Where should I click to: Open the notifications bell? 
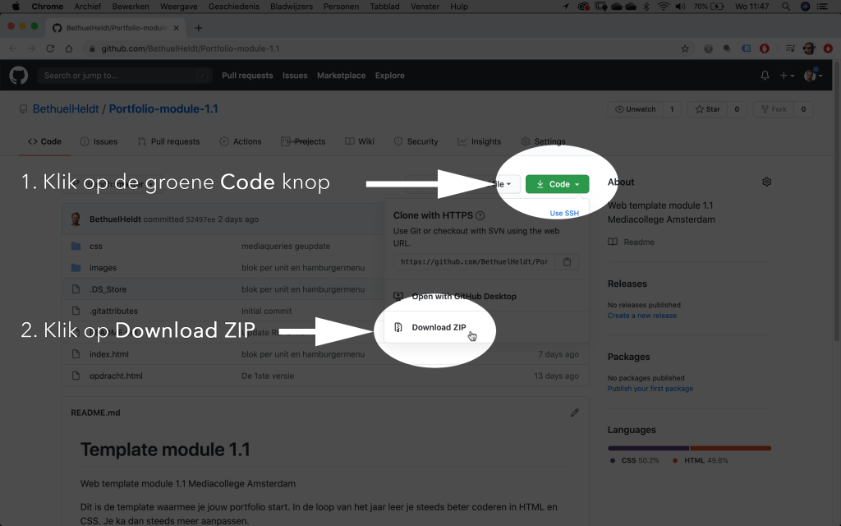[765, 76]
